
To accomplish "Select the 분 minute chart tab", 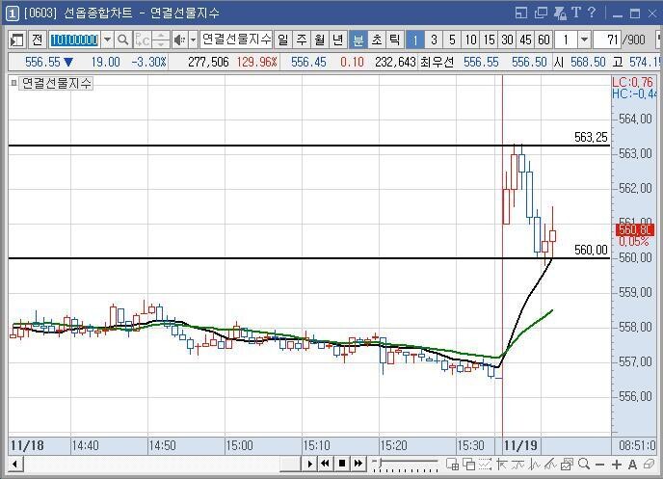I will tap(358, 40).
